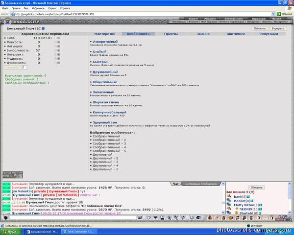Switch to the Репутация tab
Screen dimensions: 294x235
[269, 34]
